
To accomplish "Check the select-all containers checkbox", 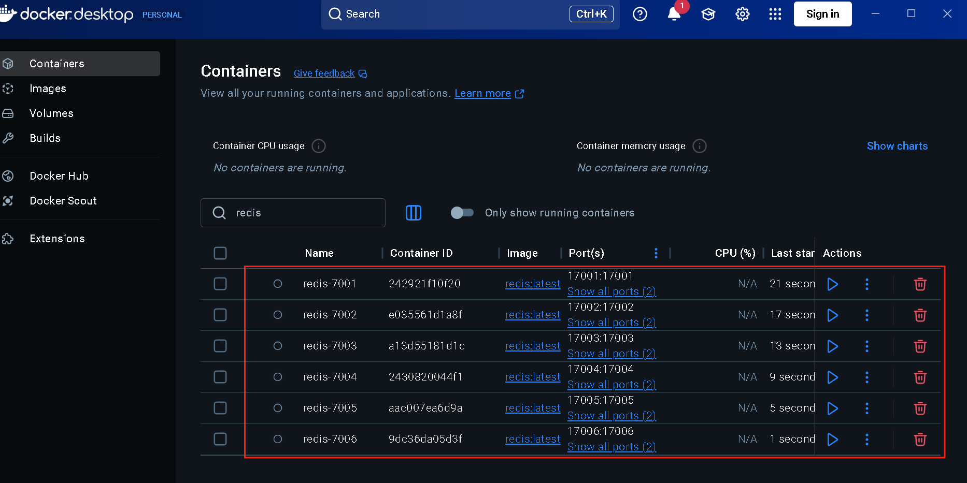I will click(220, 253).
